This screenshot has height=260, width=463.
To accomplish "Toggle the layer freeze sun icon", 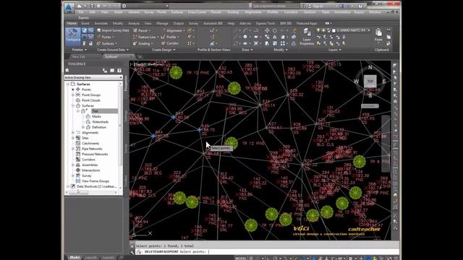I will [x=323, y=30].
